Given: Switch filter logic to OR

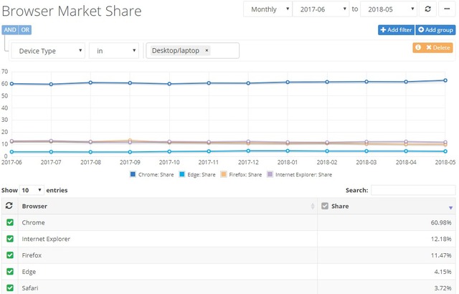Looking at the screenshot, I should (x=25, y=29).
